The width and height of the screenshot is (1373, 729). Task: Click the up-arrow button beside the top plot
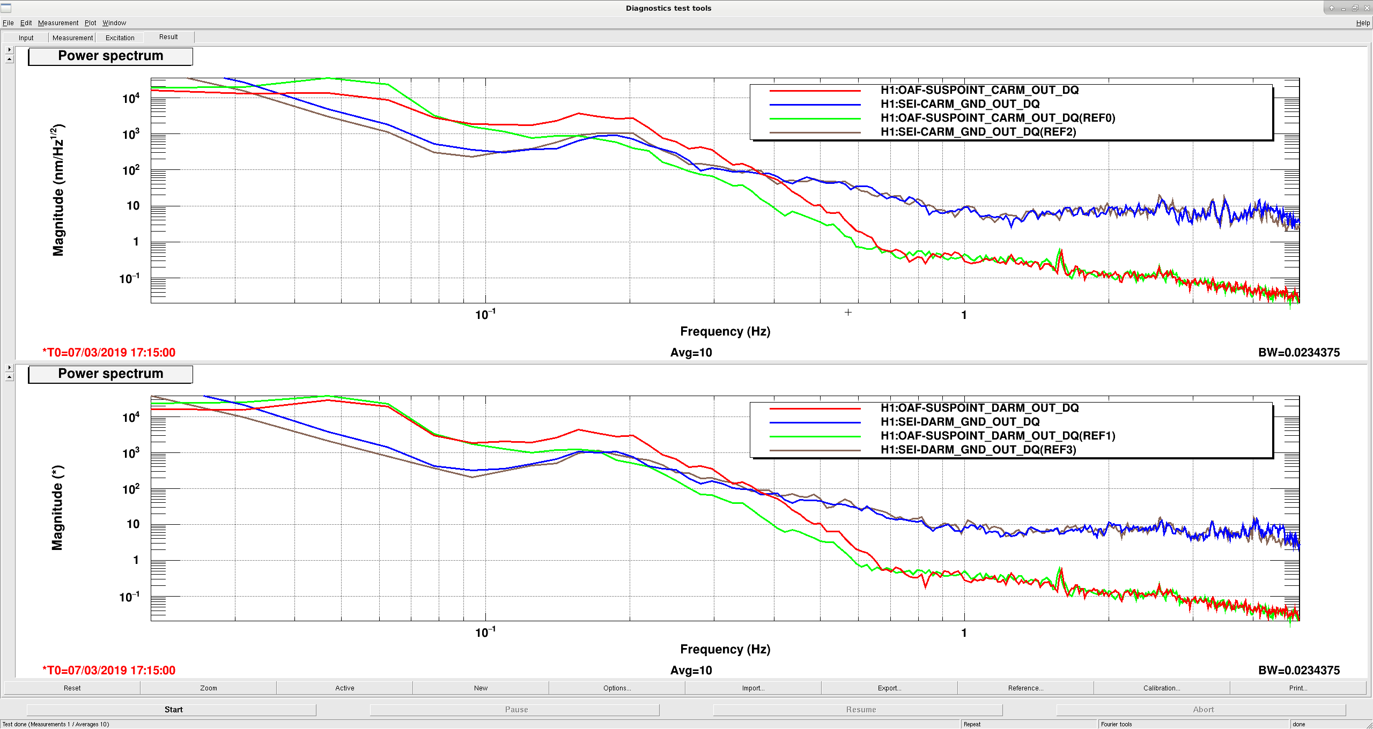(x=9, y=59)
